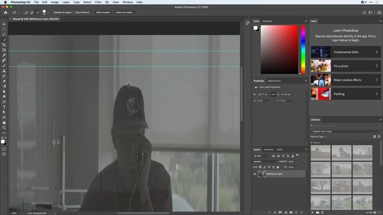The height and width of the screenshot is (215, 383).
Task: Click the Home icon in options bar
Action: pyautogui.click(x=5, y=13)
